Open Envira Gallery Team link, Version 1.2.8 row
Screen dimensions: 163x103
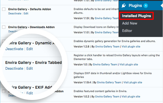107,47
